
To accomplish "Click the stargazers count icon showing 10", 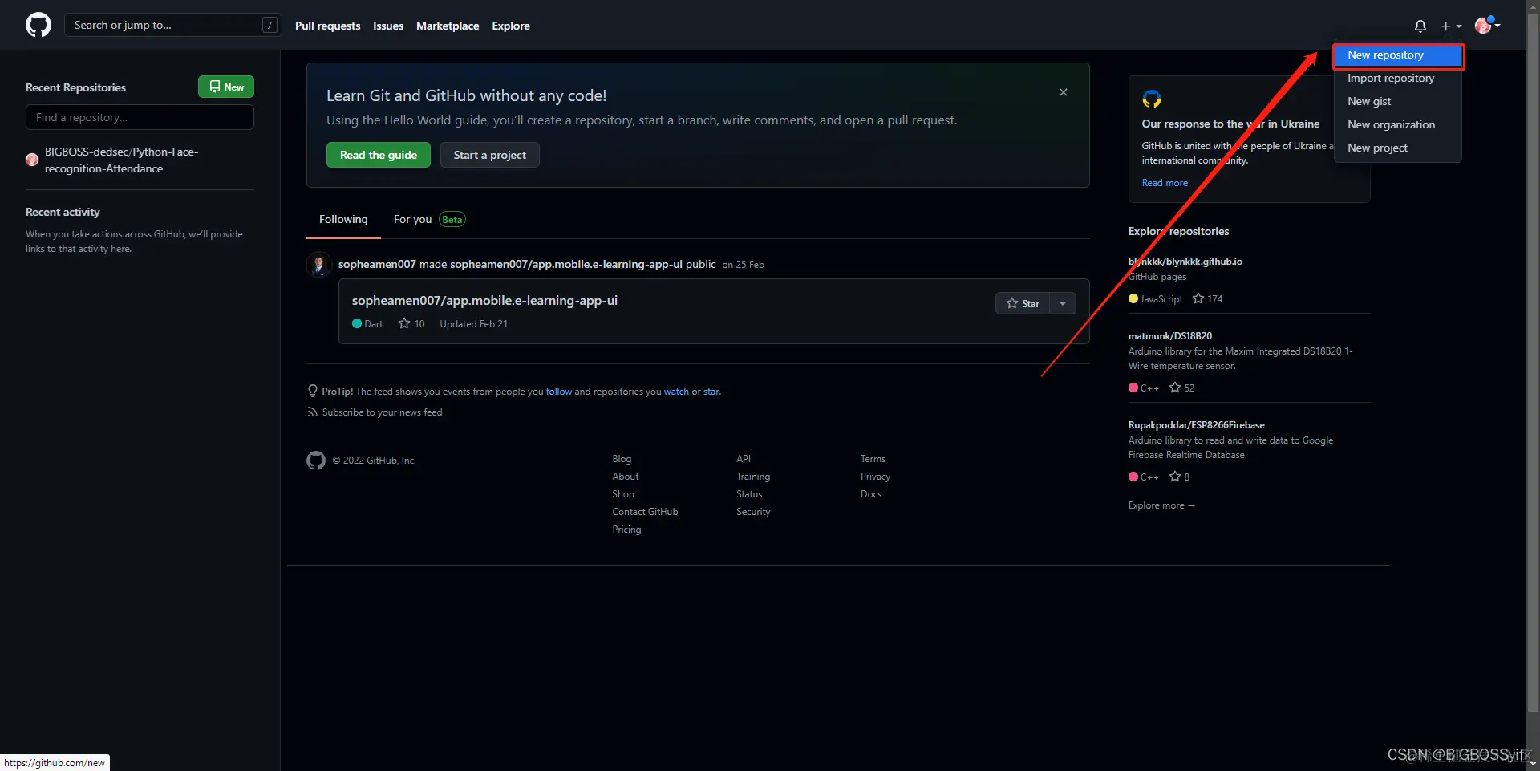I will pyautogui.click(x=404, y=323).
